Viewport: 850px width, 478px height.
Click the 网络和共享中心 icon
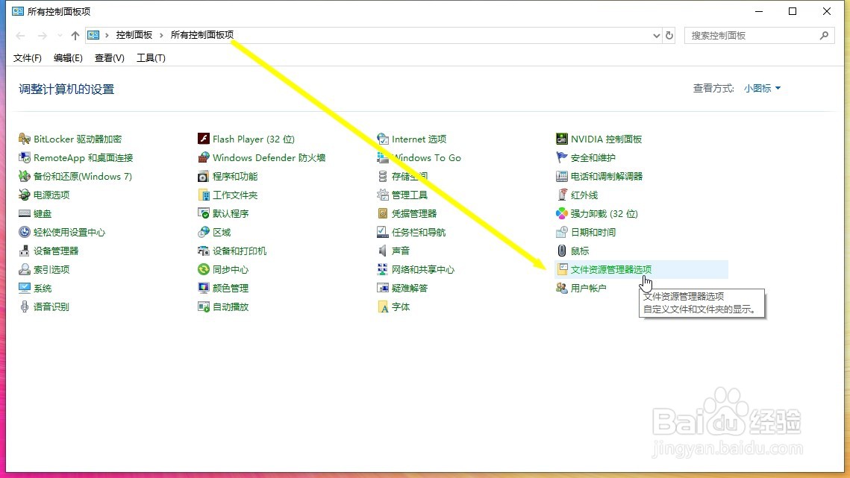coord(383,269)
